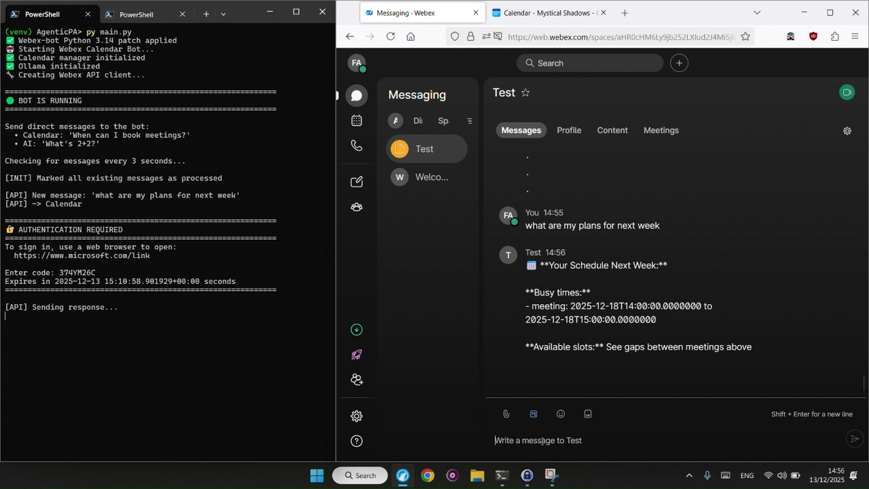Open the Messaging section in Webex sidebar

point(357,95)
